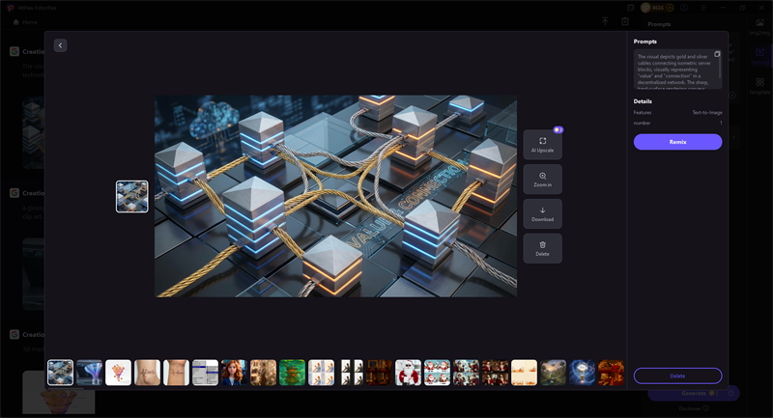Select the golden lights tree thumbnail
Image resolution: width=773 pixels, height=418 pixels.
[263, 373]
